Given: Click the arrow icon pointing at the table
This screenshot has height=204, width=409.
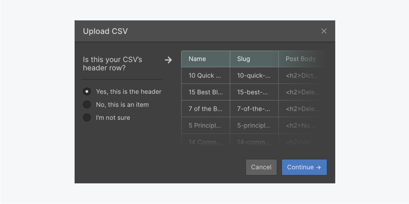Looking at the screenshot, I should 168,60.
